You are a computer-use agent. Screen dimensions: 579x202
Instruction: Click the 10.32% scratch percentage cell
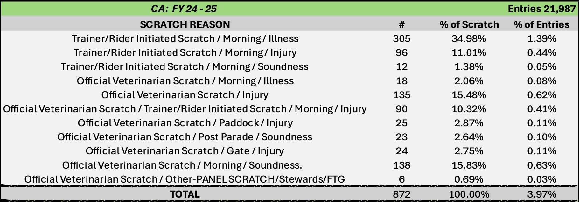(x=469, y=109)
